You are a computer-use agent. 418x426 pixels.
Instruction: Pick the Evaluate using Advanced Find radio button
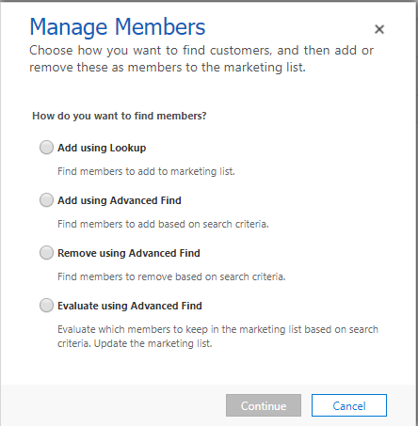coord(46,306)
